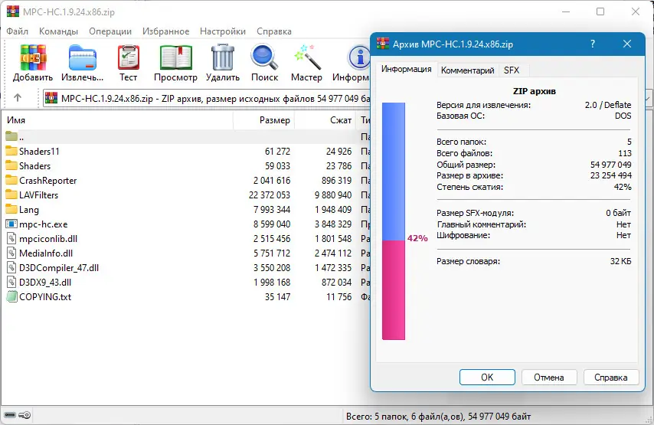Click the 2.0 / Deflate version value
This screenshot has width=654, height=425.
[608, 105]
